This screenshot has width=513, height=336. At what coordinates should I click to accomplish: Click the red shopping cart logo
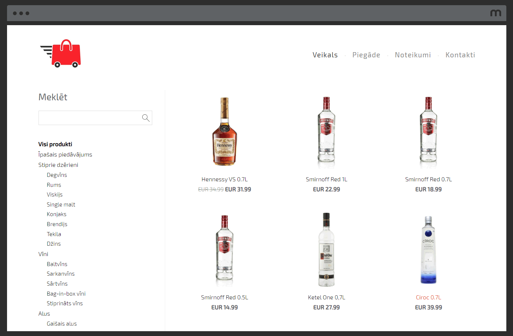(x=60, y=54)
